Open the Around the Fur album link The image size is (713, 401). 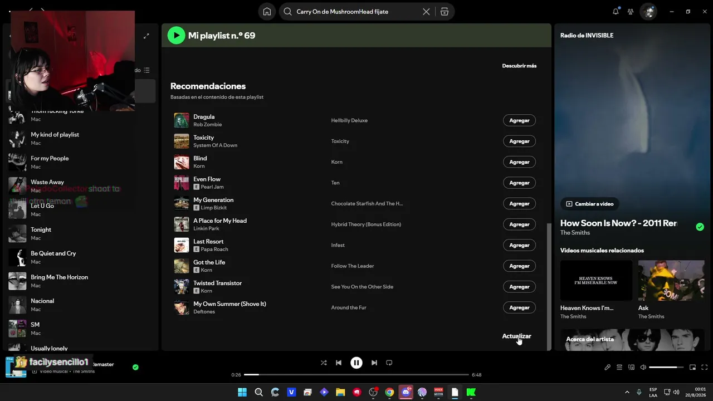(349, 307)
